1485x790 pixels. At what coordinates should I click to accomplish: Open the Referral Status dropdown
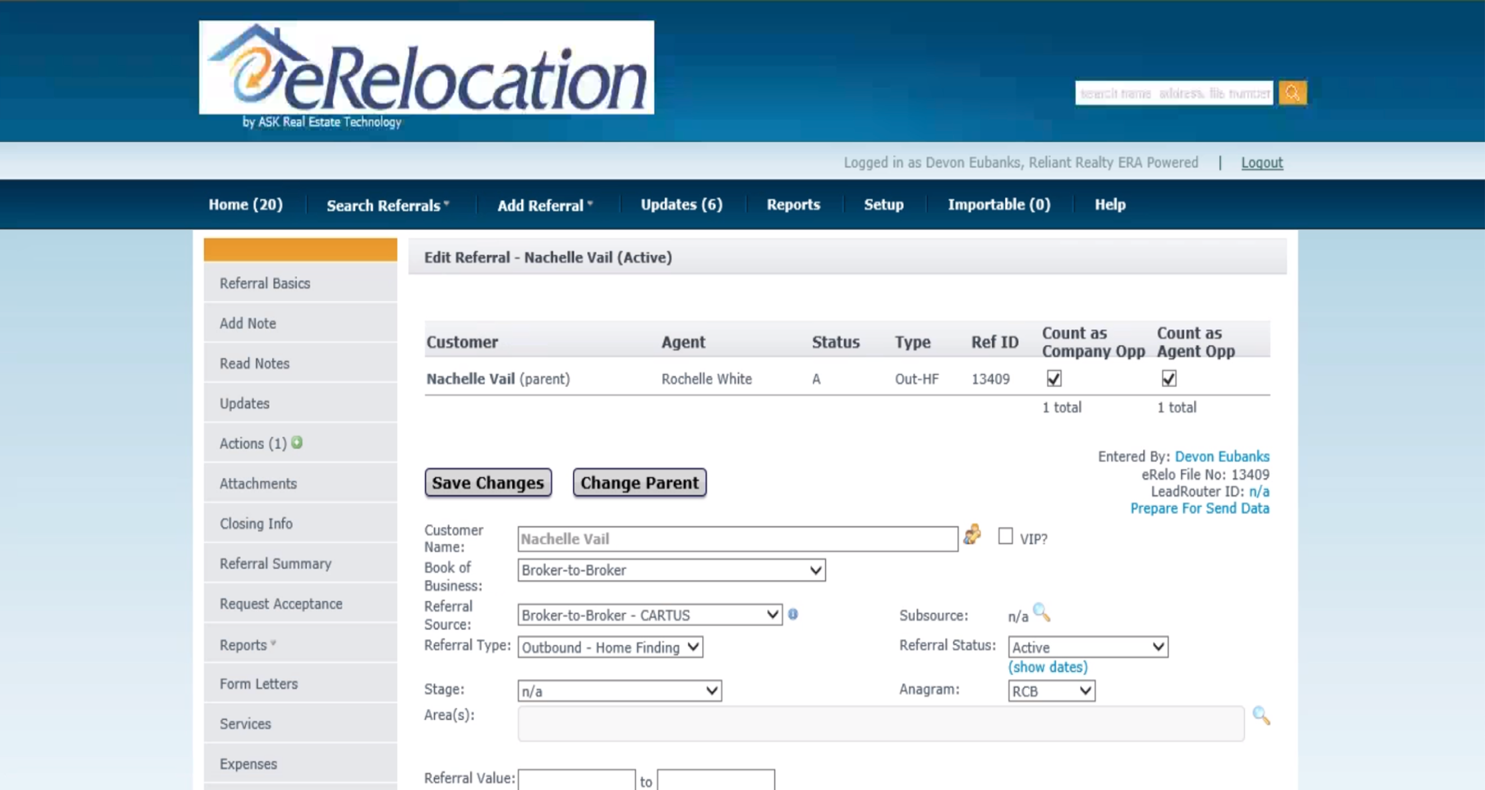click(x=1087, y=647)
